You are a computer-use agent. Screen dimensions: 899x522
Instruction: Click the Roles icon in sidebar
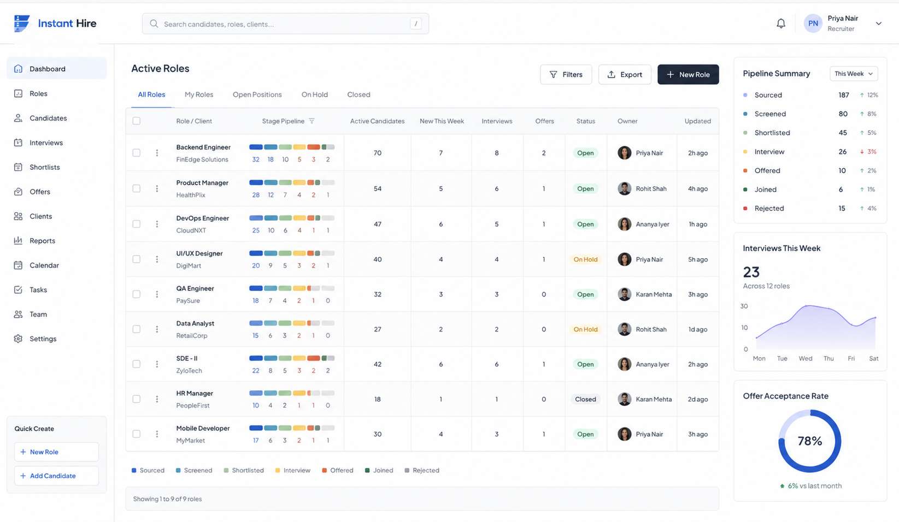pyautogui.click(x=18, y=93)
